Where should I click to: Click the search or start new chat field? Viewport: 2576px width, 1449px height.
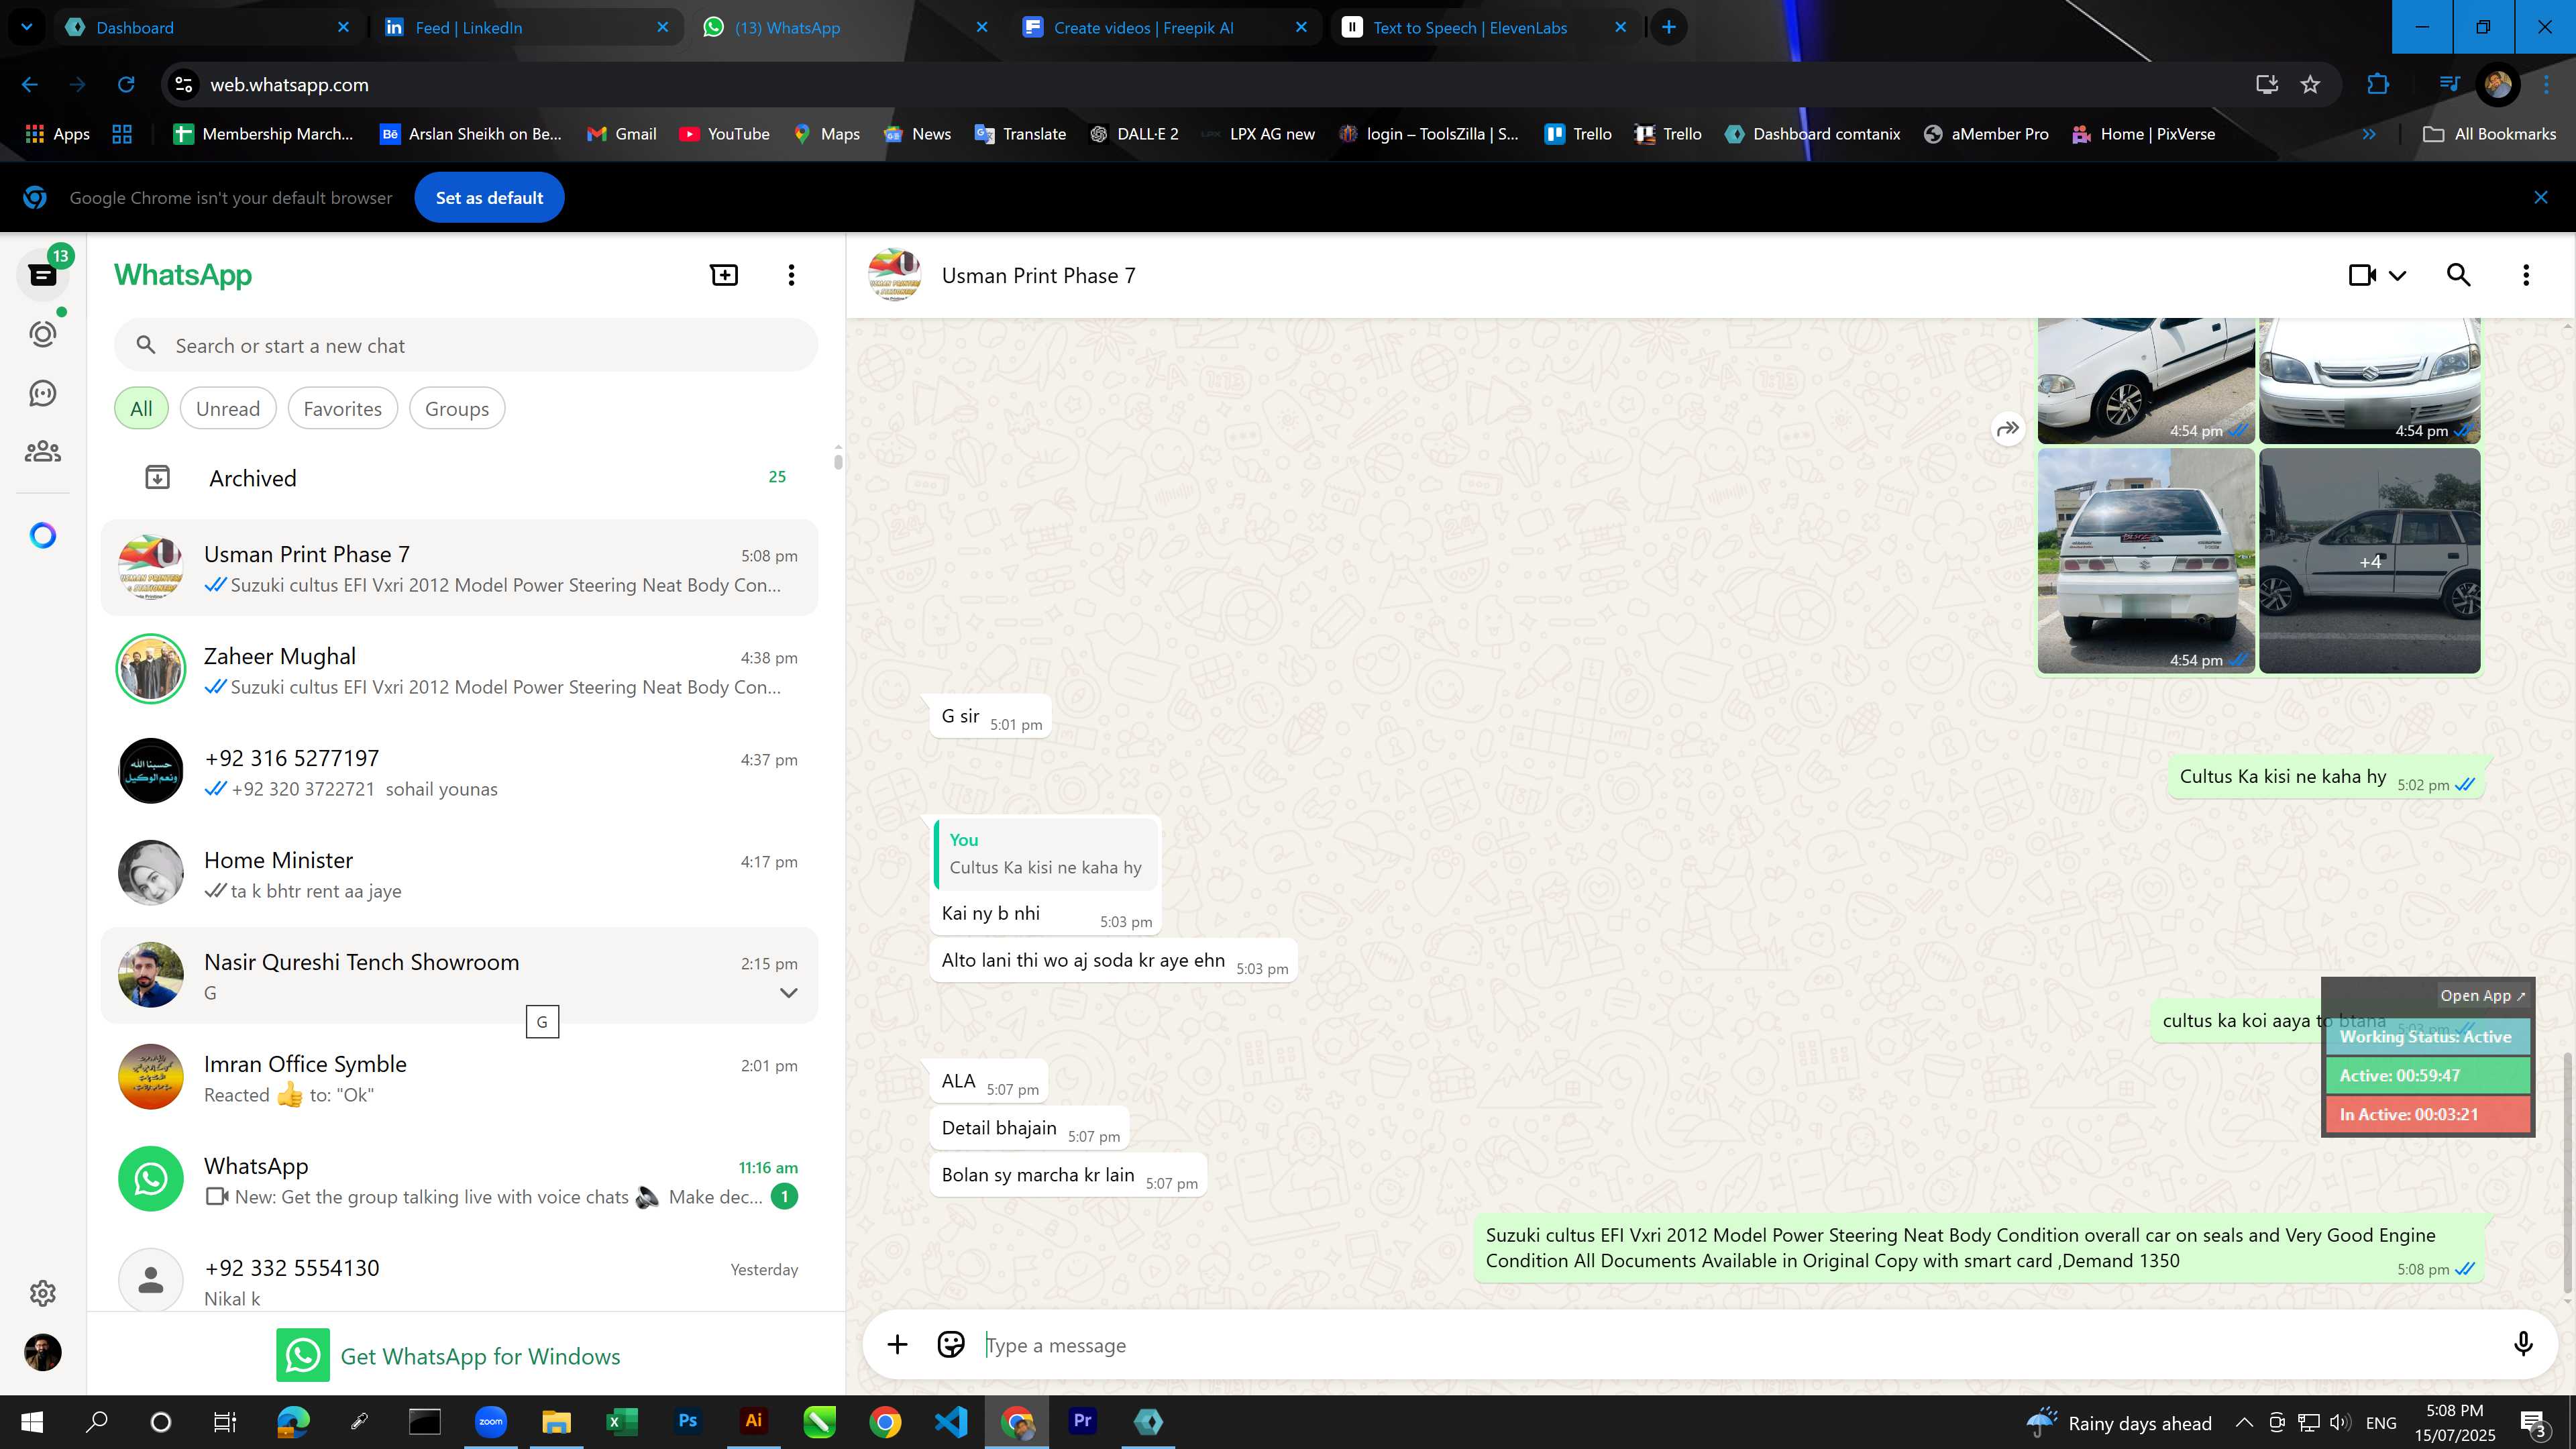click(x=466, y=345)
